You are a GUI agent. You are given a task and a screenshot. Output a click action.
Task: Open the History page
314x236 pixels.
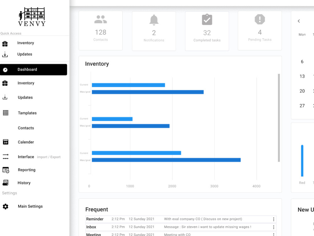pos(24,183)
